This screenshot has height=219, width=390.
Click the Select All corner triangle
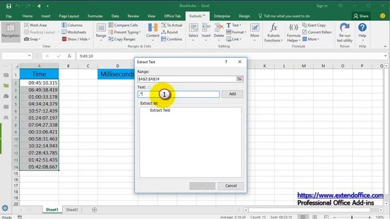[16, 66]
